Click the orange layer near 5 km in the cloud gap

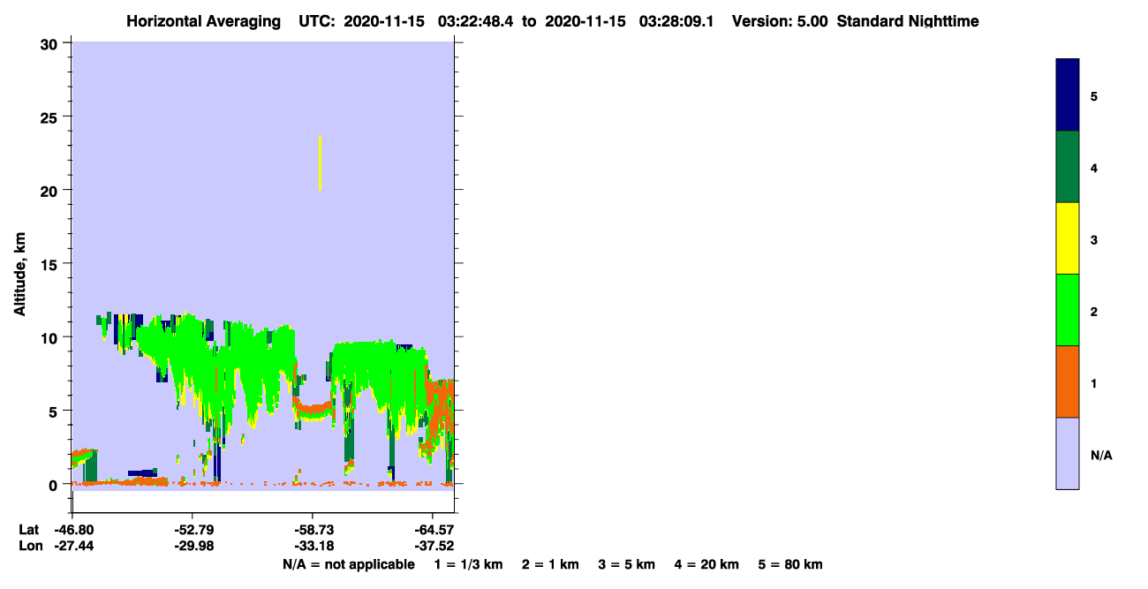coord(314,409)
